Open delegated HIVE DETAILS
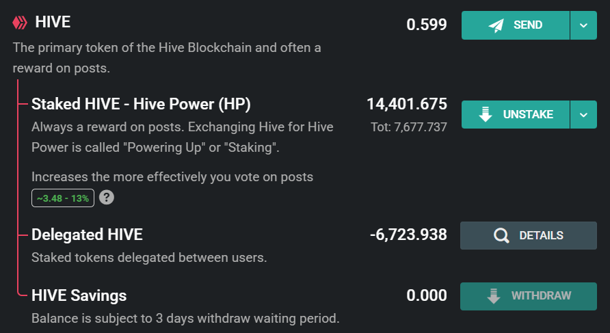Viewport: 610px width, 333px height. [x=528, y=236]
